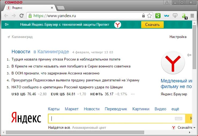Open the Маркет service link
The height and width of the screenshot is (136, 198).
tap(72, 109)
